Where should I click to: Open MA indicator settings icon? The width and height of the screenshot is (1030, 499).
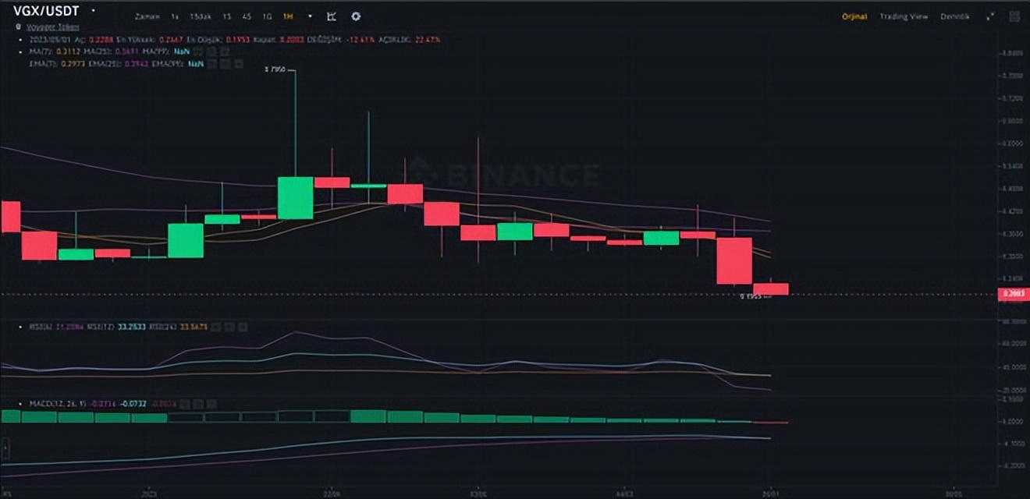(x=211, y=51)
